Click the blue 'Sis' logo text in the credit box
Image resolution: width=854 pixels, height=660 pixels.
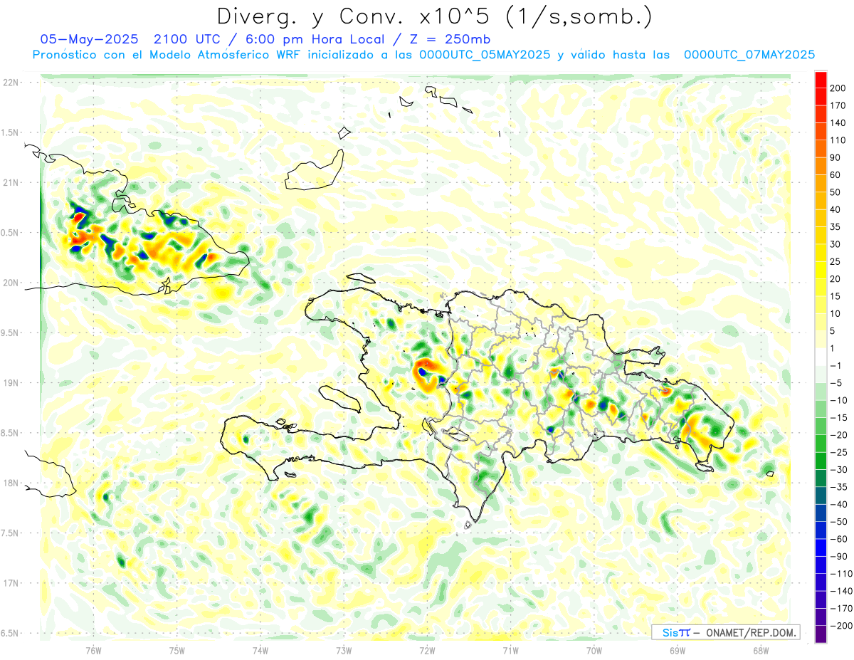[670, 632]
